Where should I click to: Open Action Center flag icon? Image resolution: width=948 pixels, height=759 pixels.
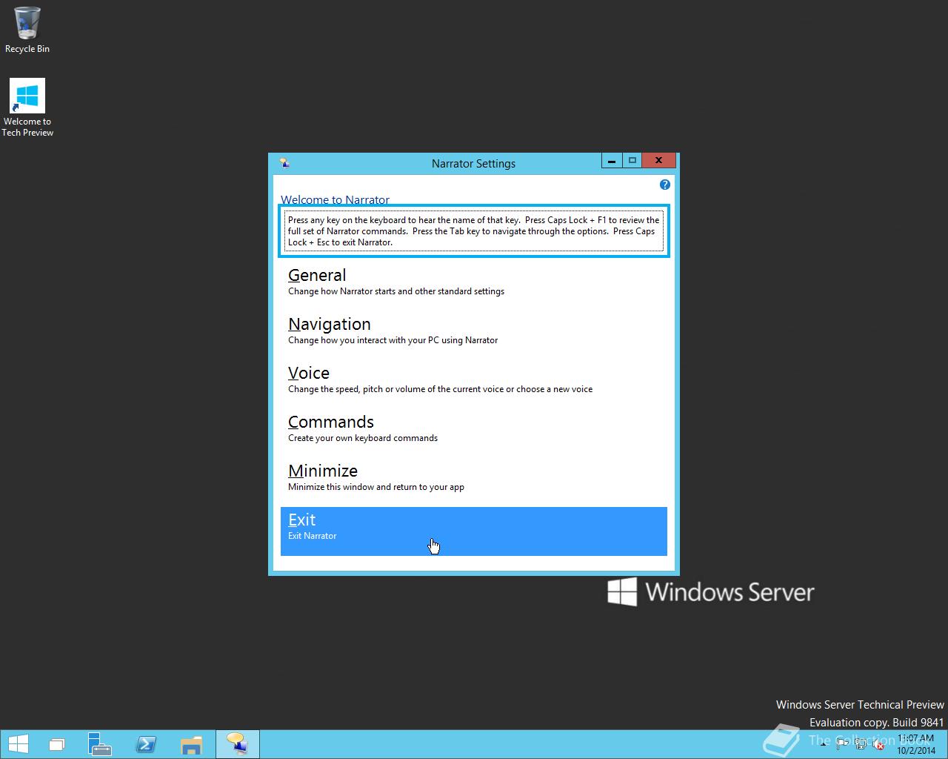[842, 744]
